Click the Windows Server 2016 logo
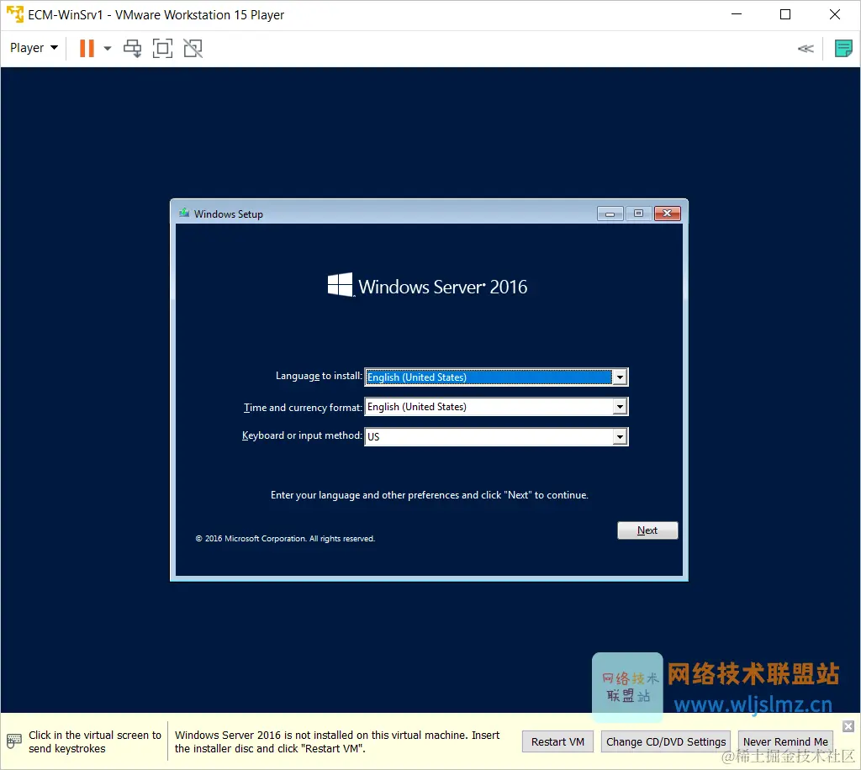 (x=427, y=286)
